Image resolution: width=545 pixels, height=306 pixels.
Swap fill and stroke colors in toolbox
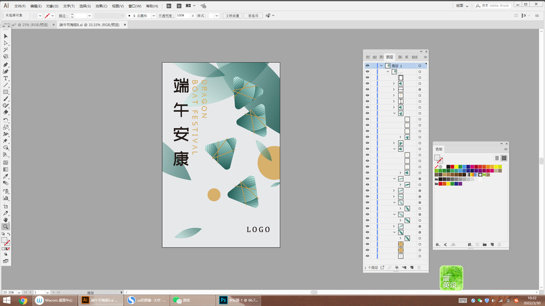(8, 234)
